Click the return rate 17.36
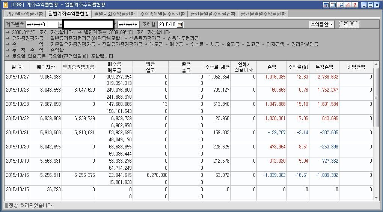Screen dimensions: 383x212 click(x=302, y=119)
